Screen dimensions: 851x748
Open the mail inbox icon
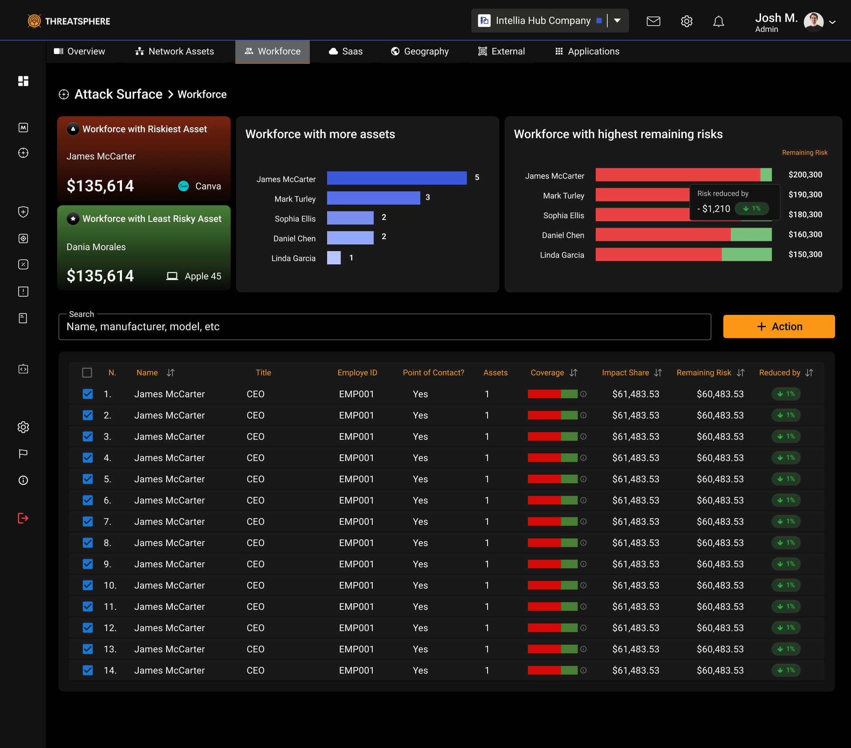[653, 21]
